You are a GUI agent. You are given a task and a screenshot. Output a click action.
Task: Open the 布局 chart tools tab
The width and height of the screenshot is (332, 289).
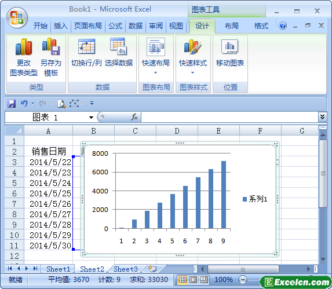[231, 26]
